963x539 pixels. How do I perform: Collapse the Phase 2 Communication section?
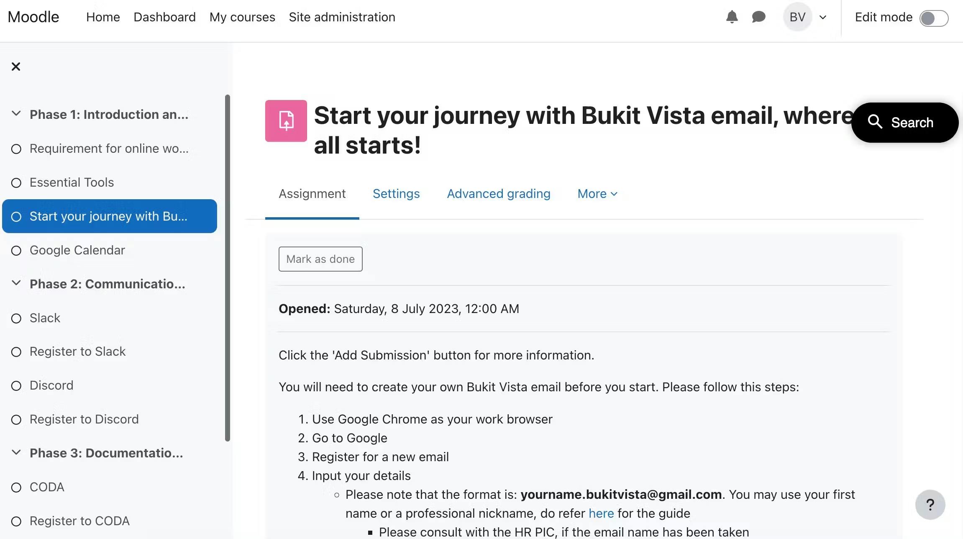(16, 283)
